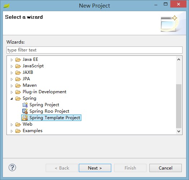Click the JAXB folder icon
189x180 pixels.
click(18, 73)
